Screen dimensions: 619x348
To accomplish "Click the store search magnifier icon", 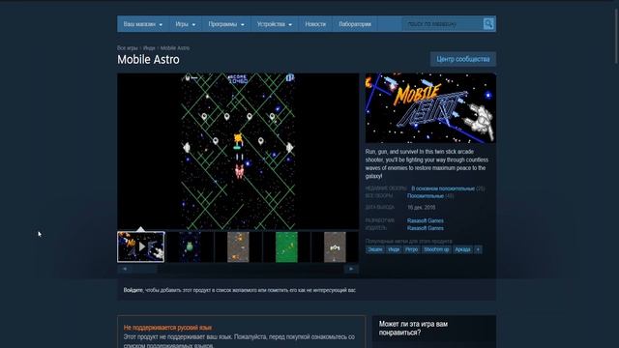I will [488, 24].
